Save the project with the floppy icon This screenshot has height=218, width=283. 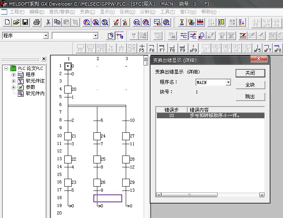[25, 22]
